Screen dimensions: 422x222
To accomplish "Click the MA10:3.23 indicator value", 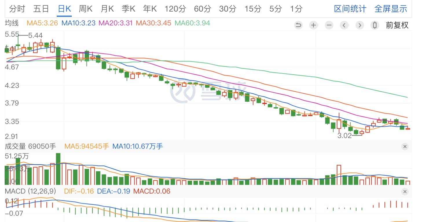I will [78, 23].
